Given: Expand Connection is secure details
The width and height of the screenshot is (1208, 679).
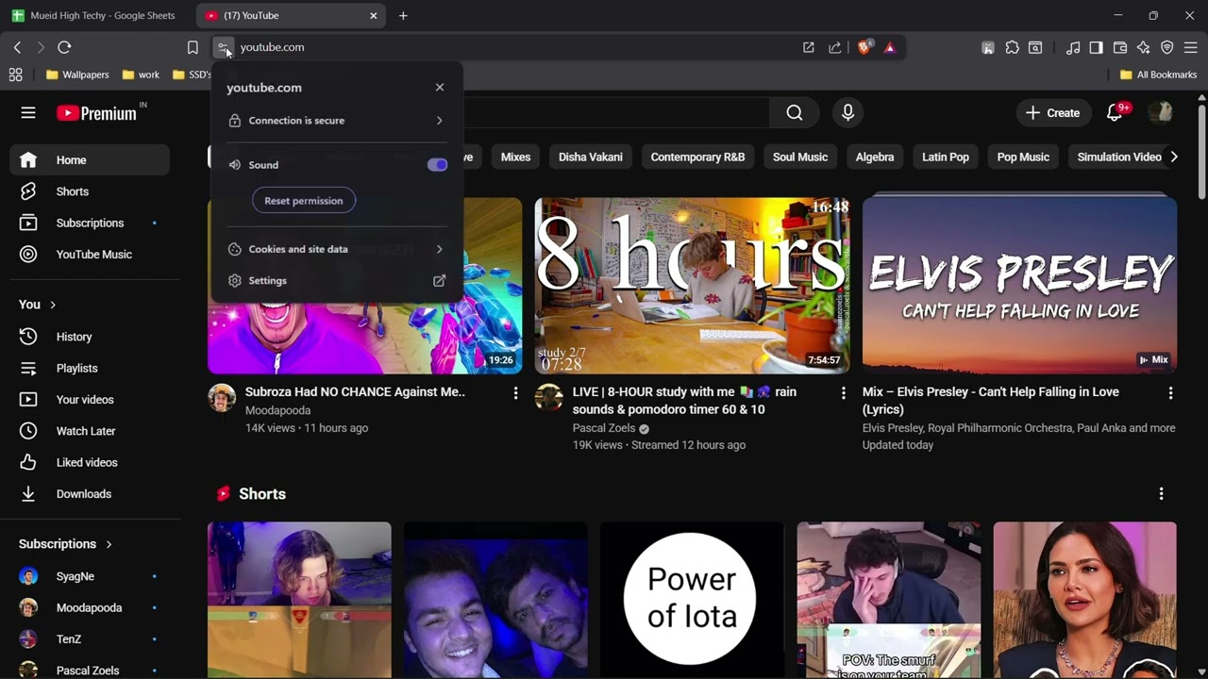Looking at the screenshot, I should coord(337,121).
